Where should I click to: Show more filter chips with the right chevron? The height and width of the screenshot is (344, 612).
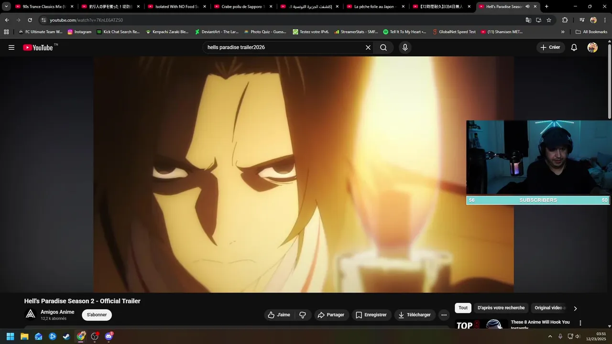tap(575, 308)
